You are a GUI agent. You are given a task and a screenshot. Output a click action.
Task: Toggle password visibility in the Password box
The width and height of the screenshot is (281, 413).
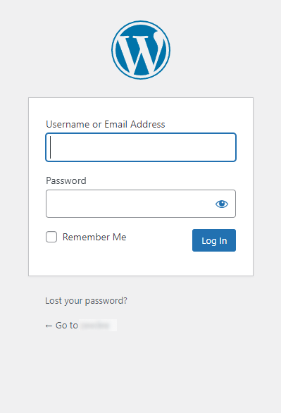[222, 204]
